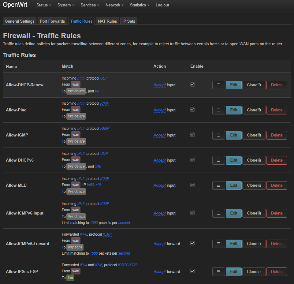Expand the Network dropdown menu
The width and height of the screenshot is (294, 284).
tap(114, 5)
